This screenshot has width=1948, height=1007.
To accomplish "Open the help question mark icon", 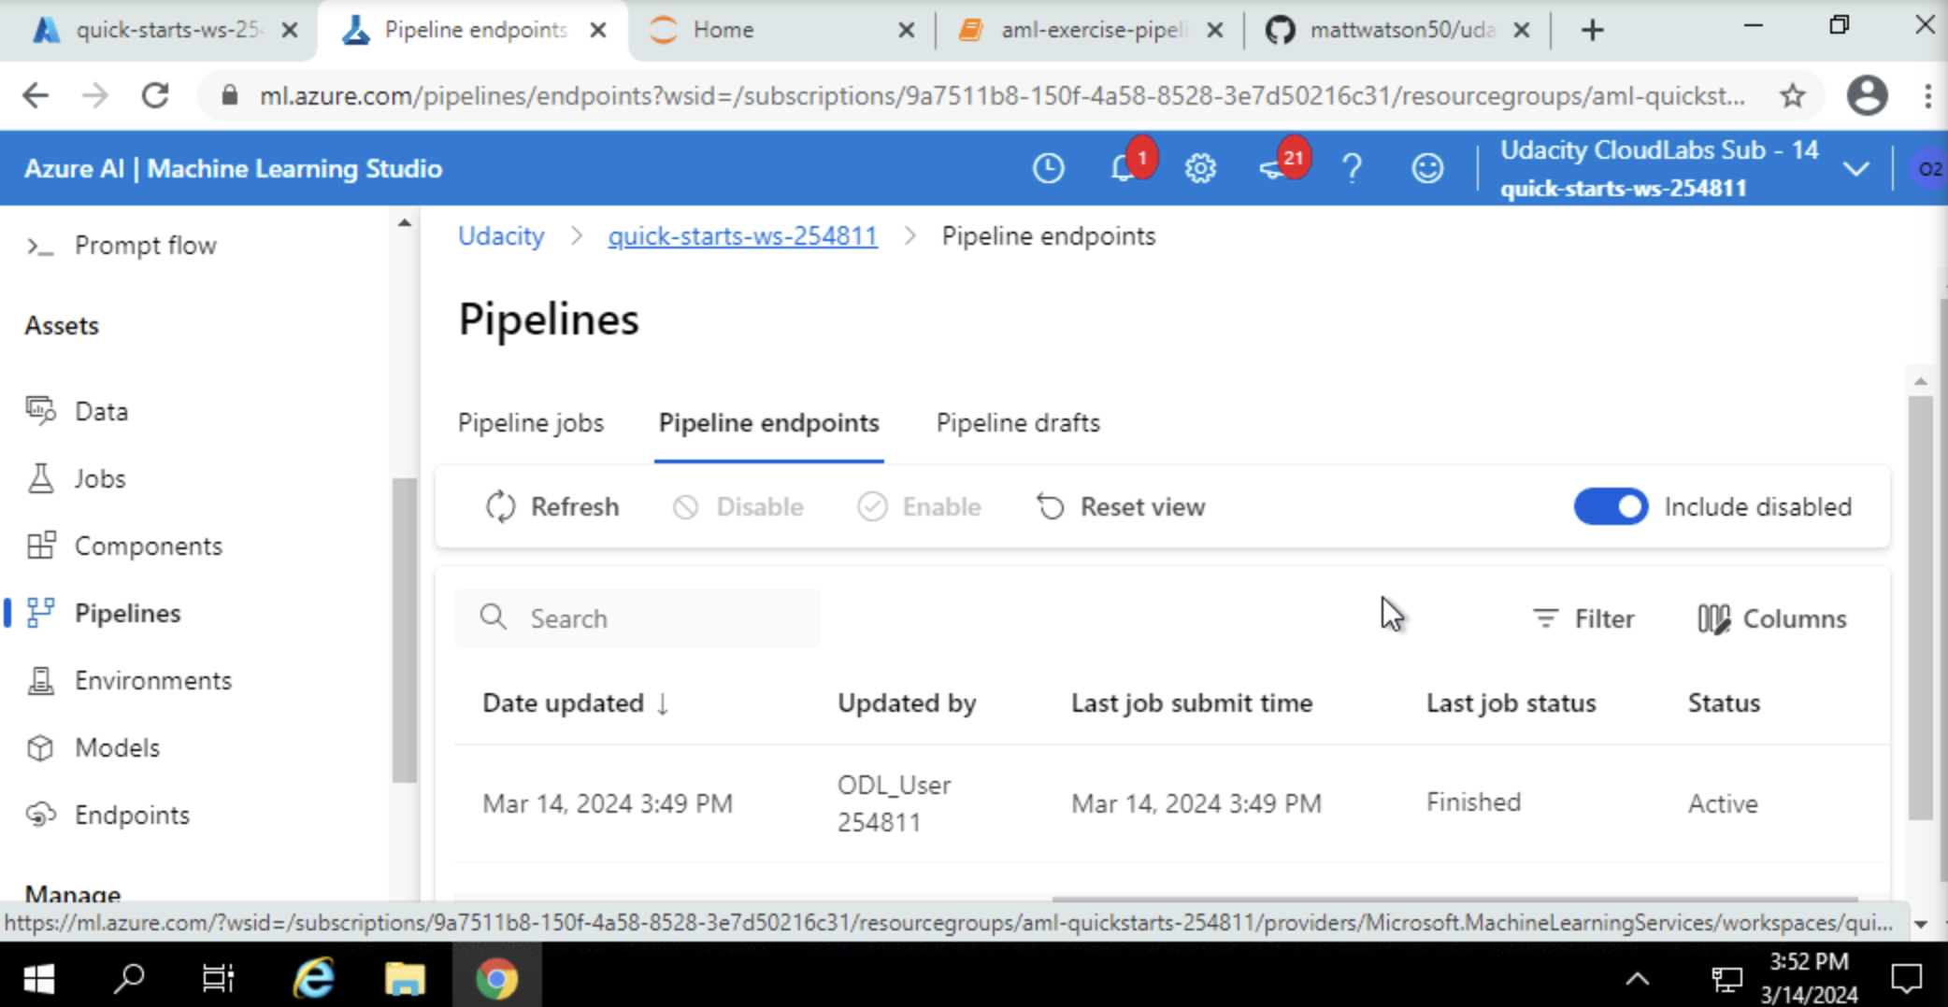I will pyautogui.click(x=1352, y=168).
